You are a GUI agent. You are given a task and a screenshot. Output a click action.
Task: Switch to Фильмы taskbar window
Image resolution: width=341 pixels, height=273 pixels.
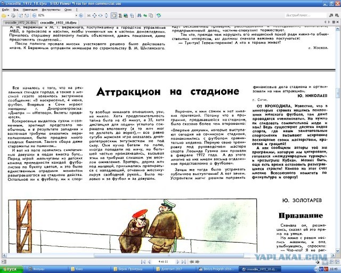coord(47,269)
